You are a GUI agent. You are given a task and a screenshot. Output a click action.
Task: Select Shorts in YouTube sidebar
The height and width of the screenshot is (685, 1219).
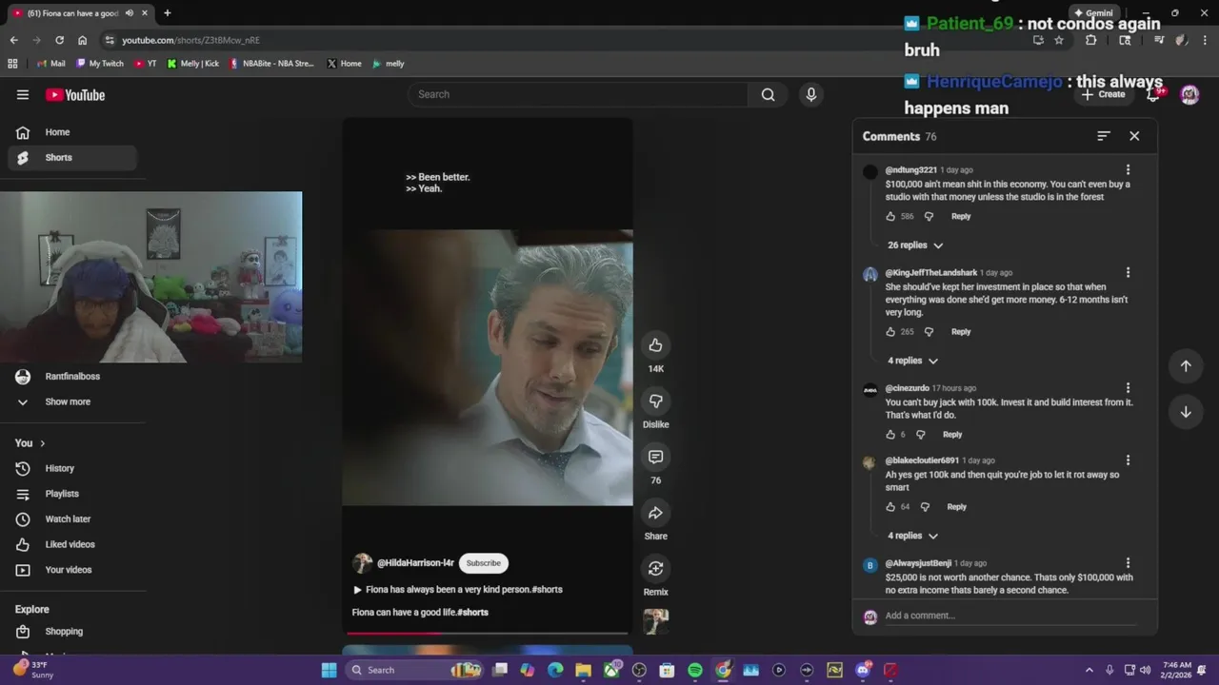pos(72,158)
